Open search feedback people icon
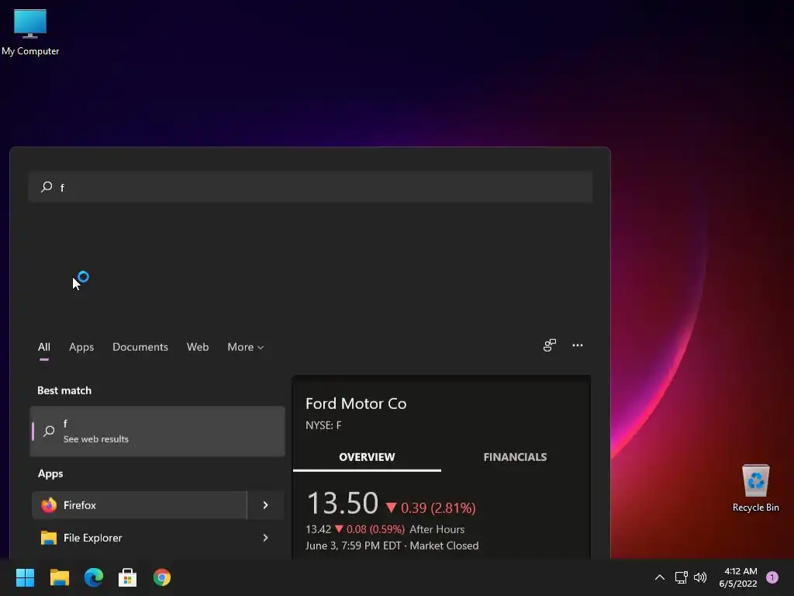 (x=550, y=345)
